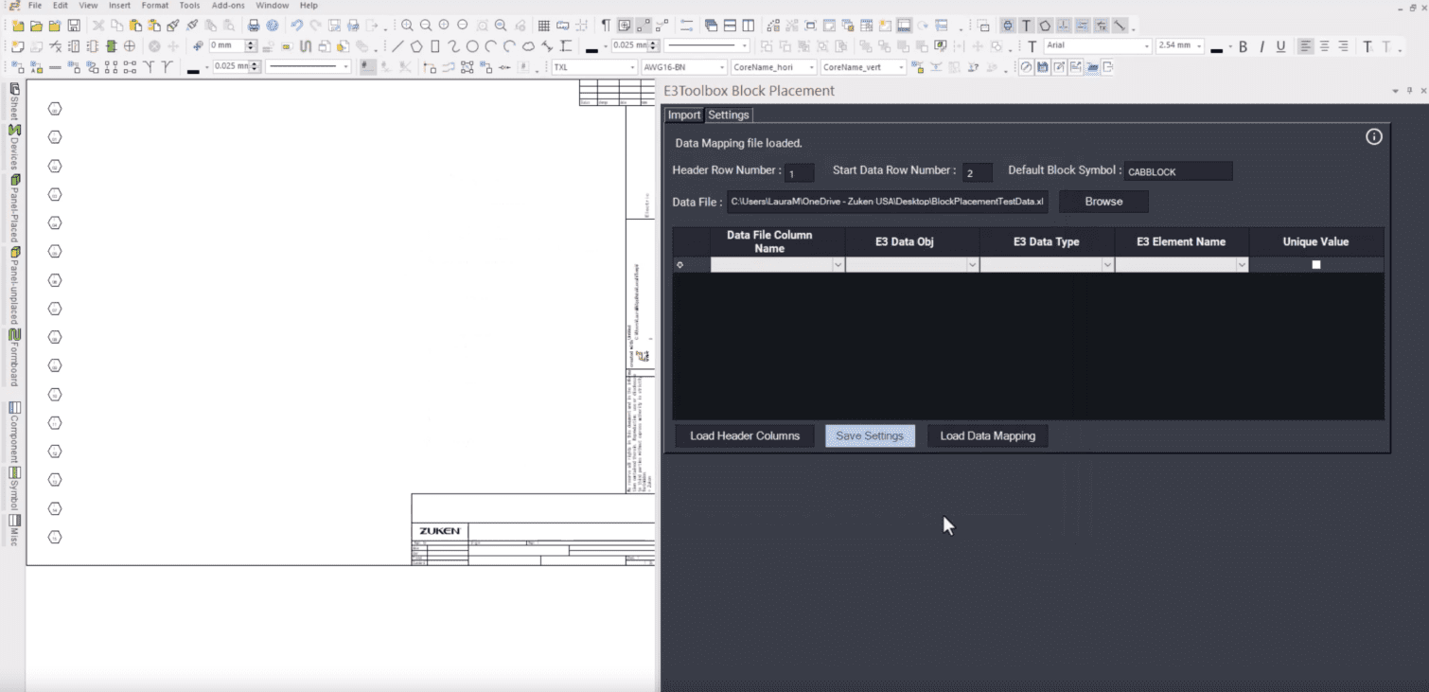The width and height of the screenshot is (1429, 692).
Task: Open E3 Data Obj dropdown
Action: (972, 266)
